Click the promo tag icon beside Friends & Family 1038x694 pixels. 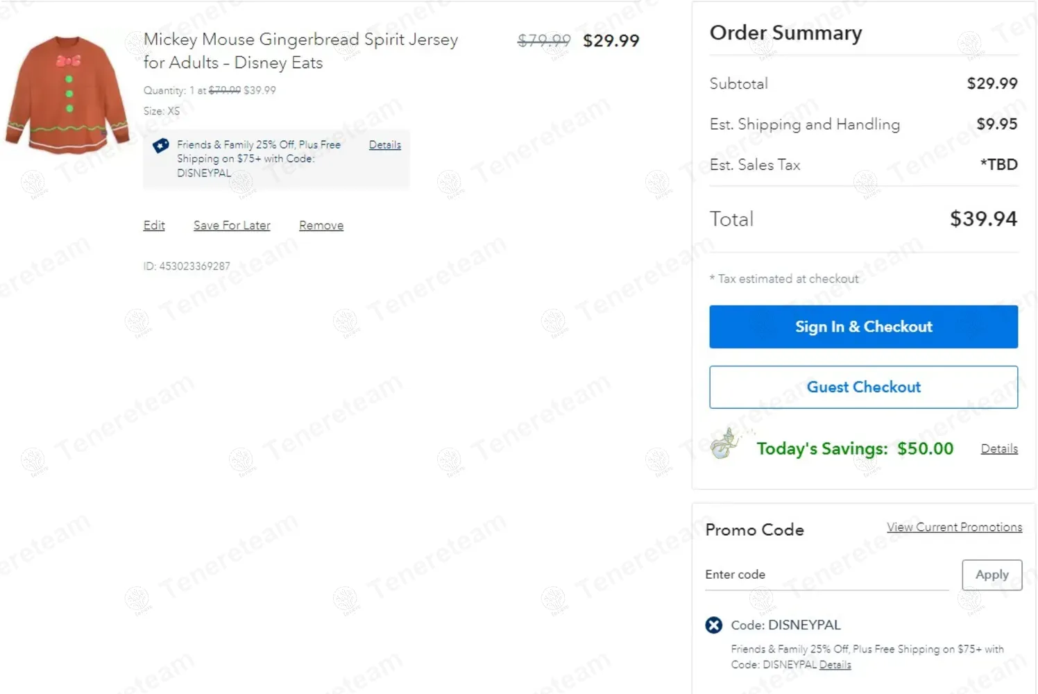[161, 146]
